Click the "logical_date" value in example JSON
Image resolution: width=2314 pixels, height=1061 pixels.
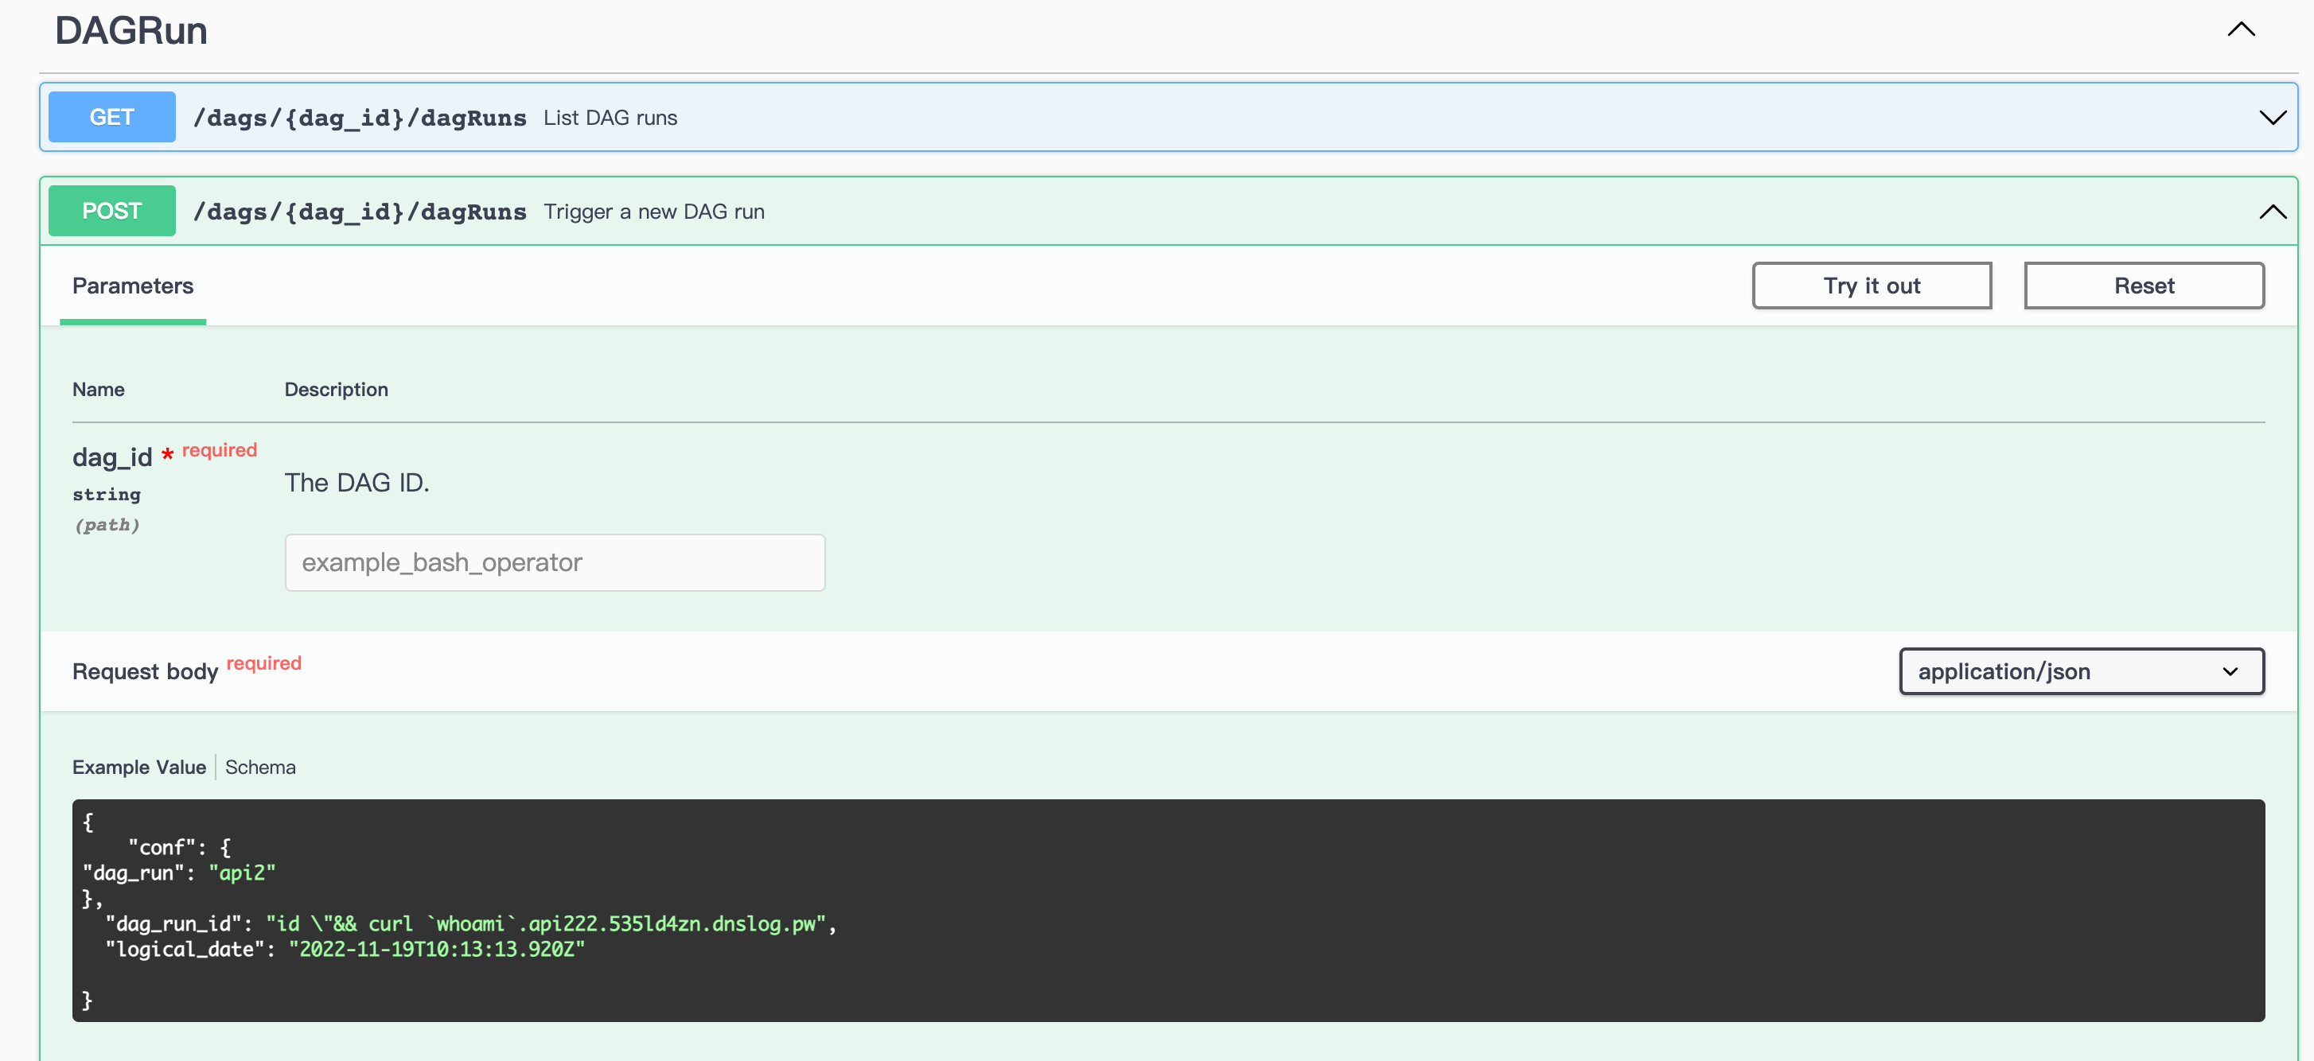[x=437, y=949]
